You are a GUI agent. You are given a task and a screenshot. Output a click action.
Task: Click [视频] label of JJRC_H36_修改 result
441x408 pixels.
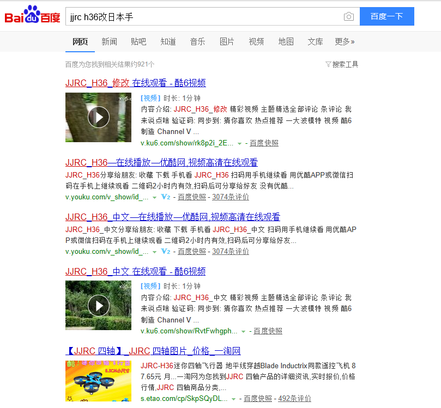click(x=150, y=98)
